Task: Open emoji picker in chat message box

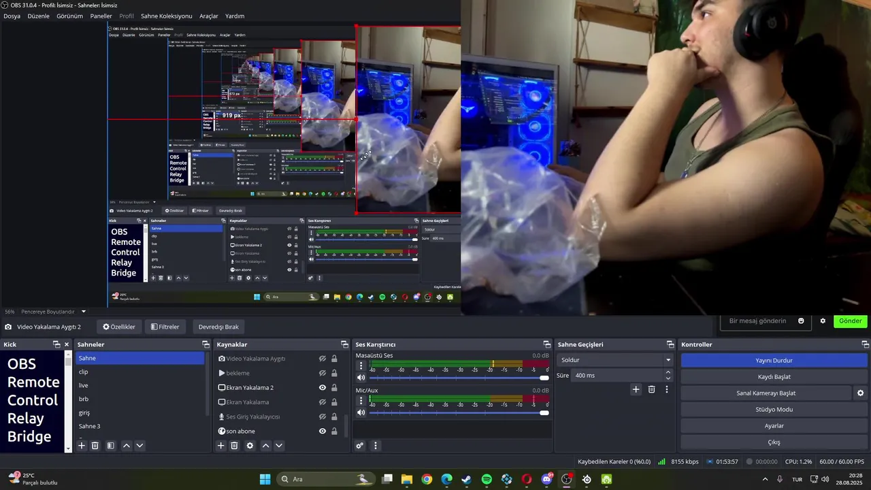Action: 801,321
